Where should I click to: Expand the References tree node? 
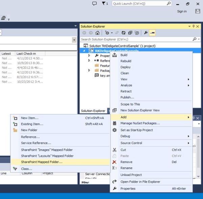pos(89,61)
